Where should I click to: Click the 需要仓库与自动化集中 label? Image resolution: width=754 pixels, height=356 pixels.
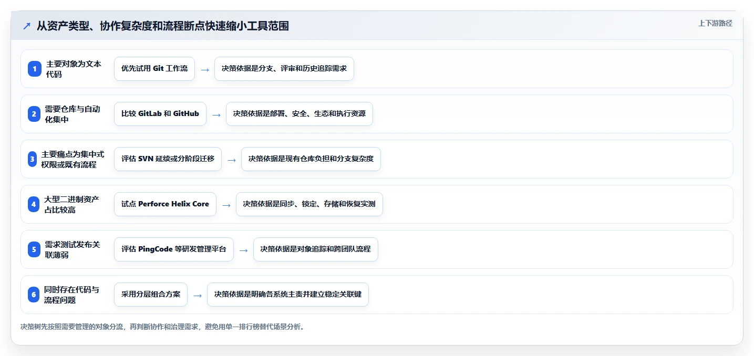click(x=72, y=114)
